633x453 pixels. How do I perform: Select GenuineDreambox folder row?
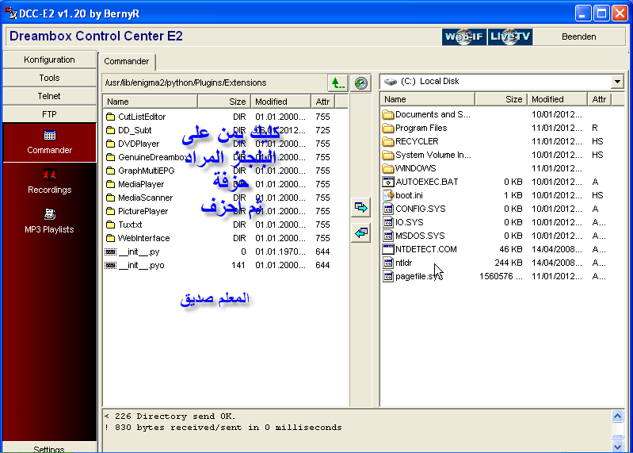tap(225, 157)
